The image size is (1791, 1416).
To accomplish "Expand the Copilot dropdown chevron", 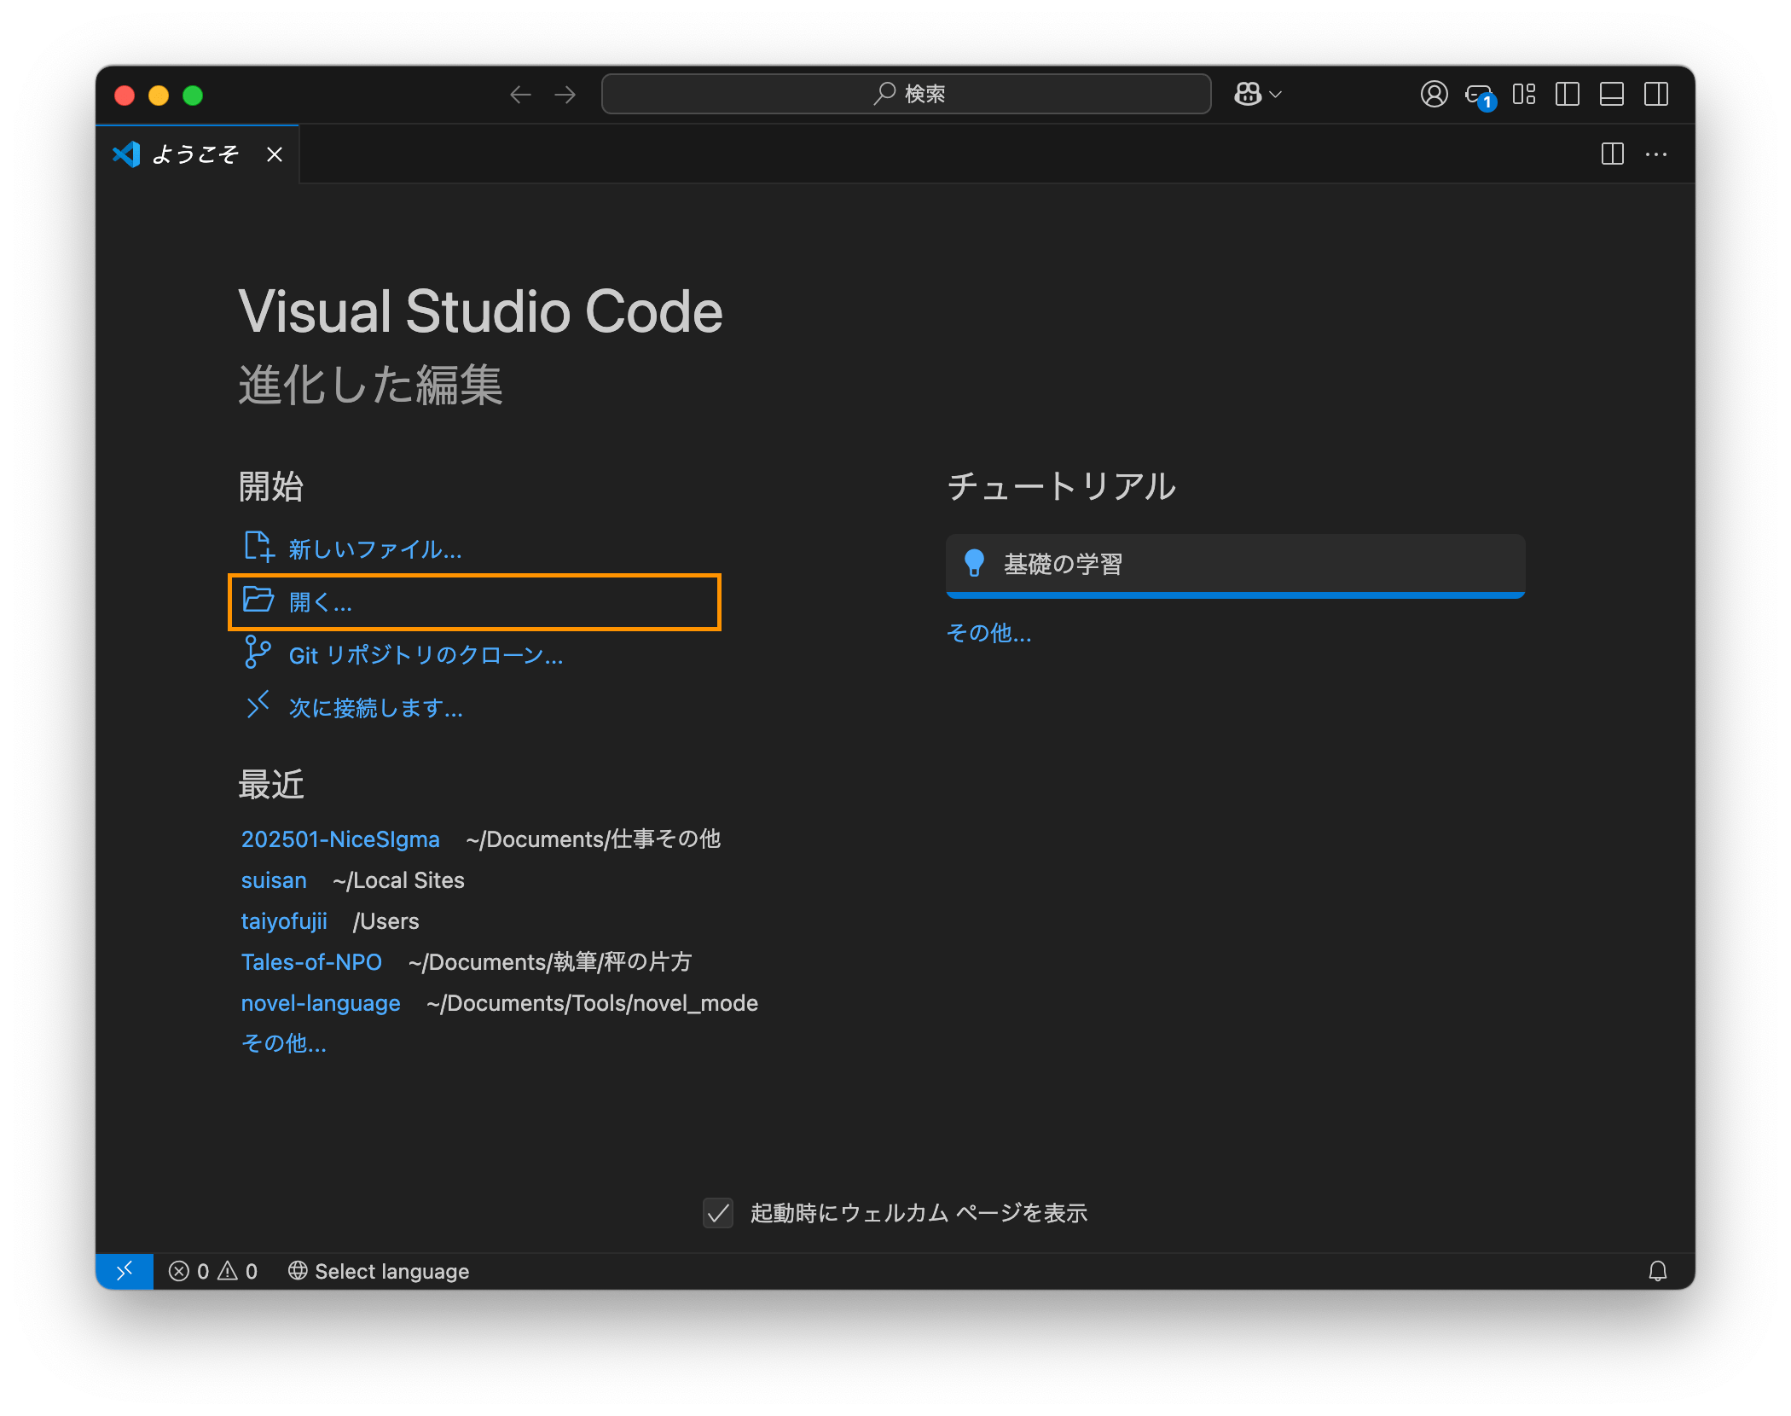I will tap(1276, 95).
